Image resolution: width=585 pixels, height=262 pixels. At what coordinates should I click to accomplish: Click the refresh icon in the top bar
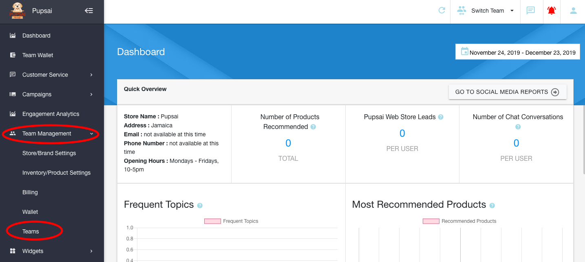442,11
